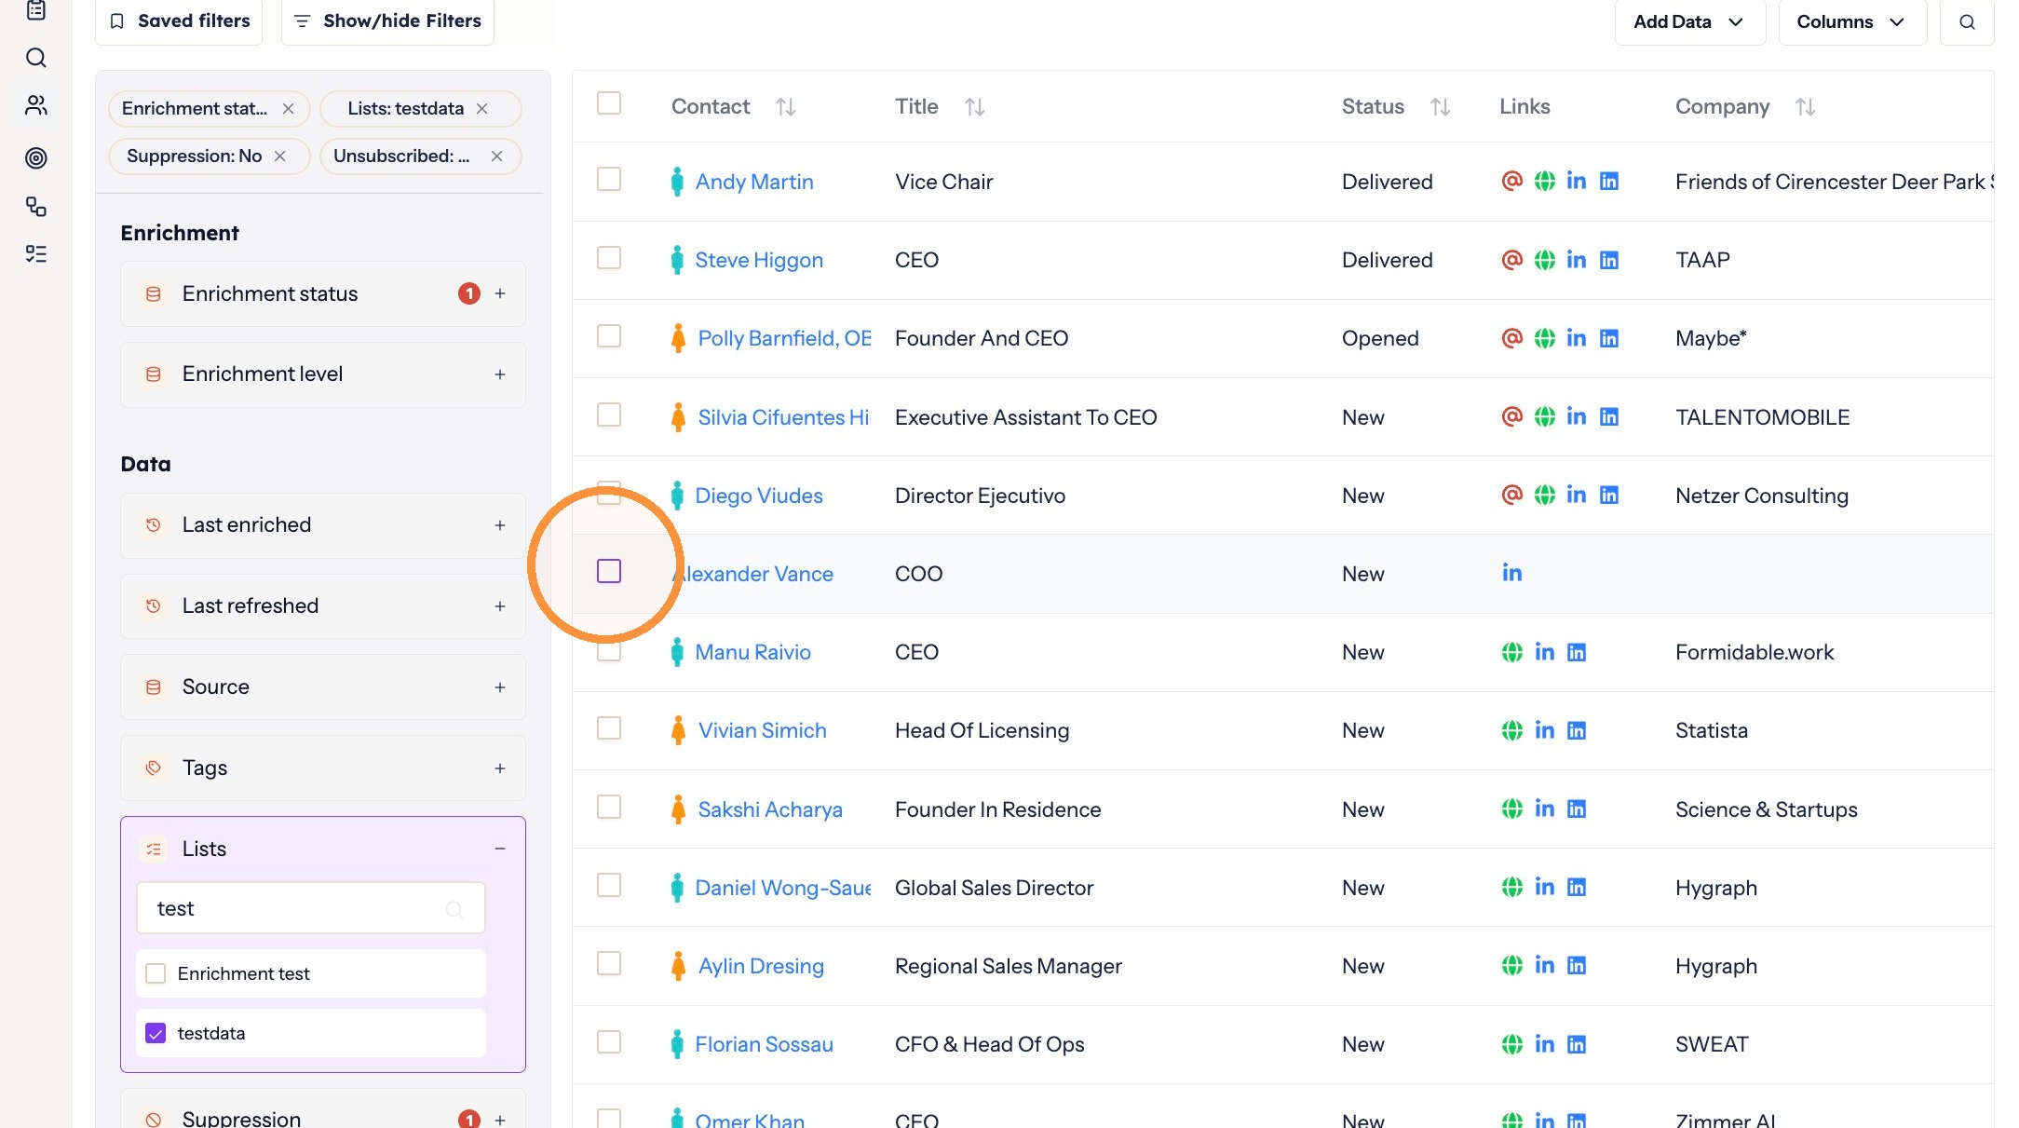The width and height of the screenshot is (2019, 1128).
Task: Select the Andy Martin row checkbox
Action: [609, 179]
